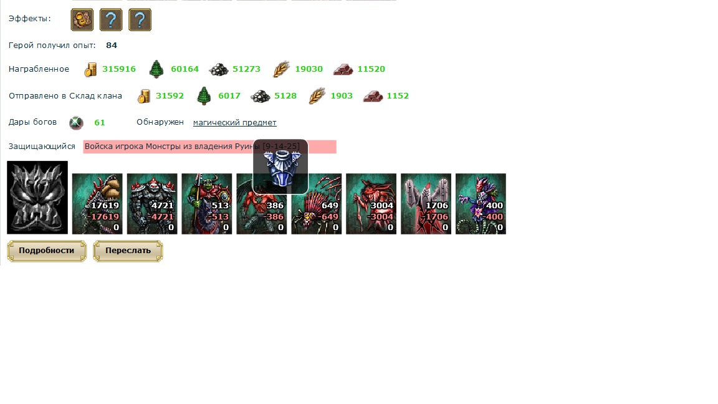Select the unit thumbnail with 17619 troops
Viewport: 718px width, 404px height.
(97, 204)
